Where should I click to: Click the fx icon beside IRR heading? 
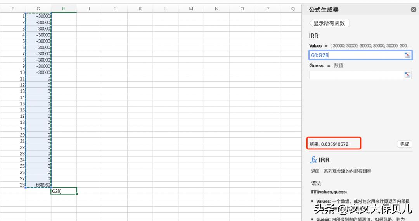tap(313, 160)
